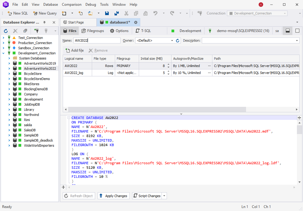
Task: Click the Name input field
Action: tap(97, 40)
